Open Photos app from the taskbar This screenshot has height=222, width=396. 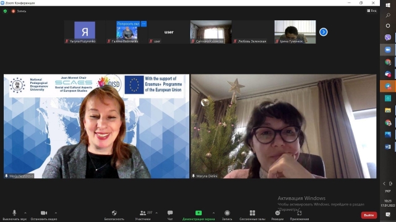(x=388, y=134)
